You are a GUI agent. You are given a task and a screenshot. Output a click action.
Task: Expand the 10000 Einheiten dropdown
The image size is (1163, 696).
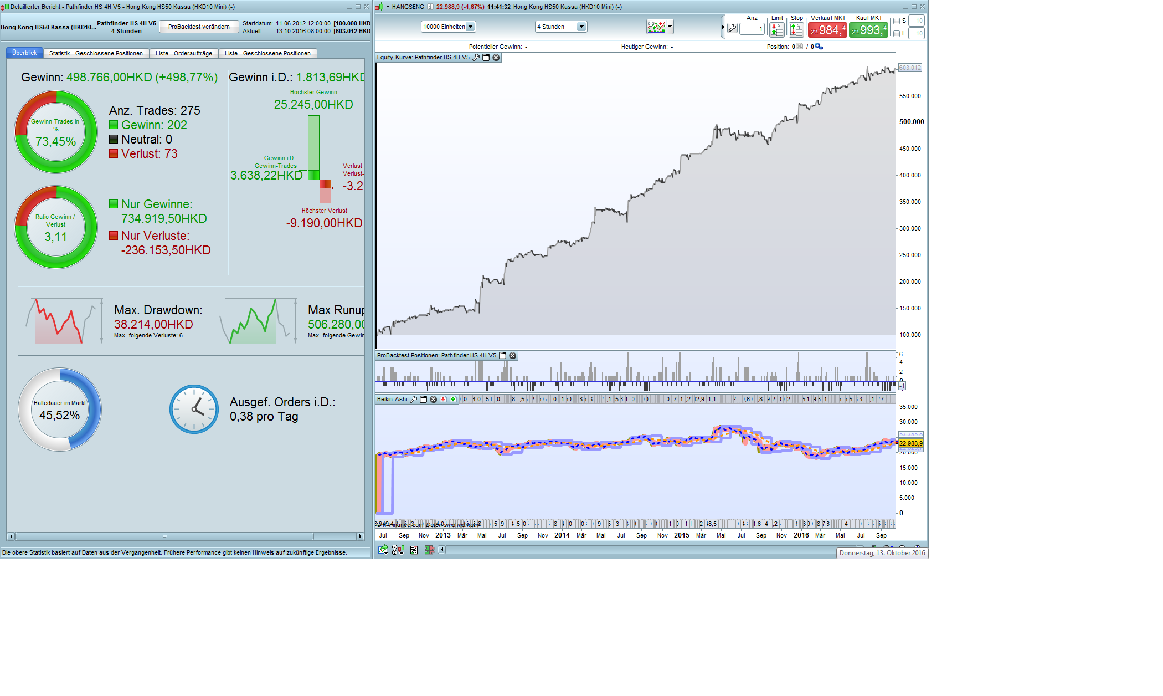tap(470, 27)
